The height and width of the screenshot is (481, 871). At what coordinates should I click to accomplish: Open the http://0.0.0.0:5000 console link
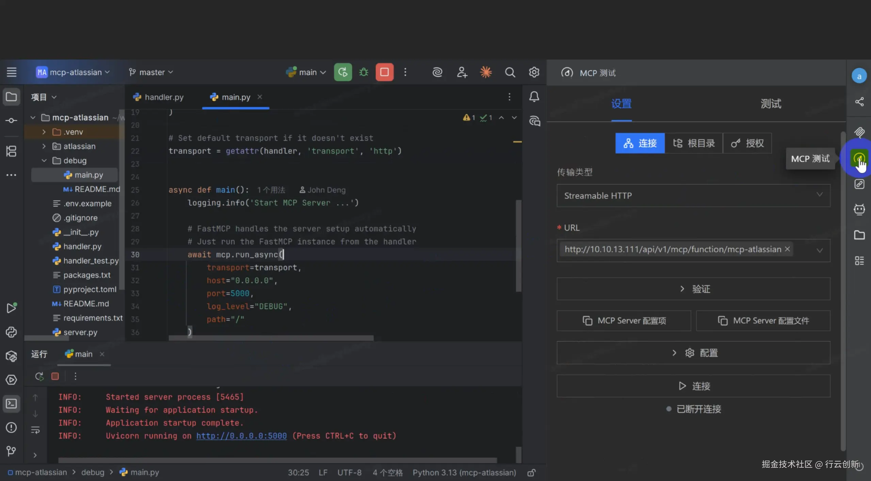tap(241, 436)
